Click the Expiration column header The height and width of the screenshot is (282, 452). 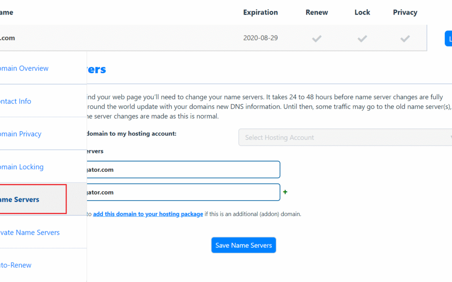[260, 13]
